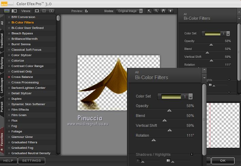241x166 pixels.
Task: Expand Shadows/Highlights arrow in right-side panel
Action: [x=229, y=80]
